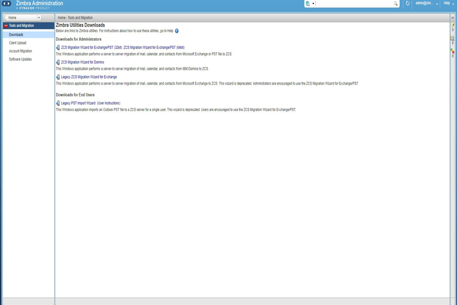Click the refresh icon in the header
Screen dimensions: 457x305
click(407, 3)
